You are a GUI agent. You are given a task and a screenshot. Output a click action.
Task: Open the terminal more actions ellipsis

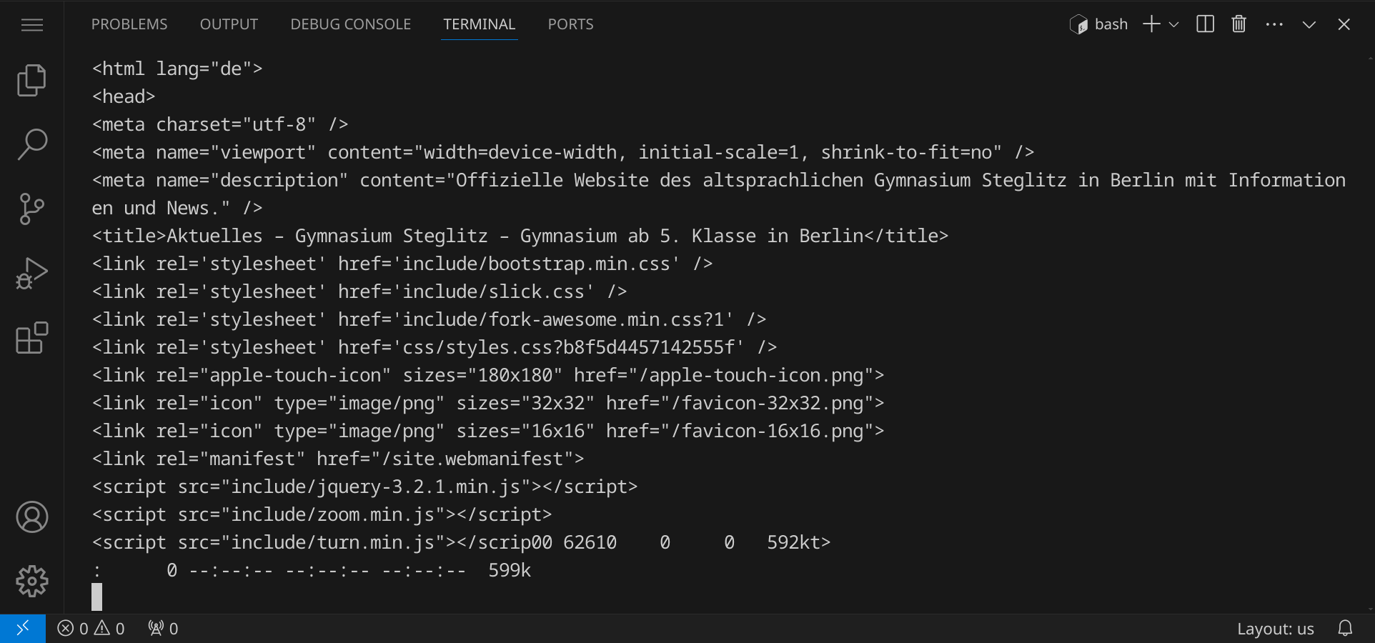click(x=1274, y=24)
